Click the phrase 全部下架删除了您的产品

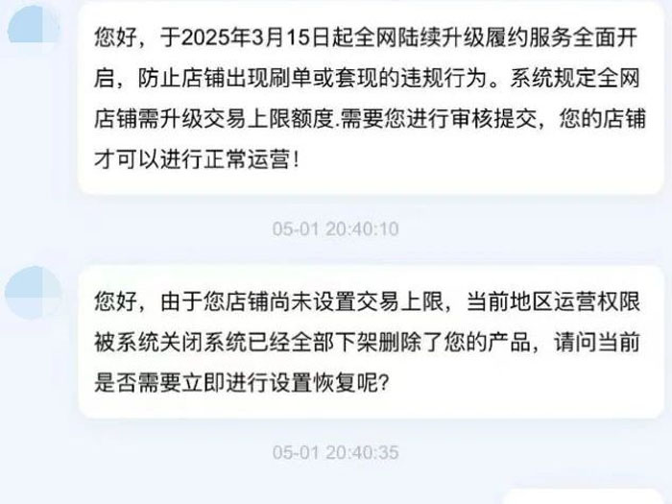[411, 343]
